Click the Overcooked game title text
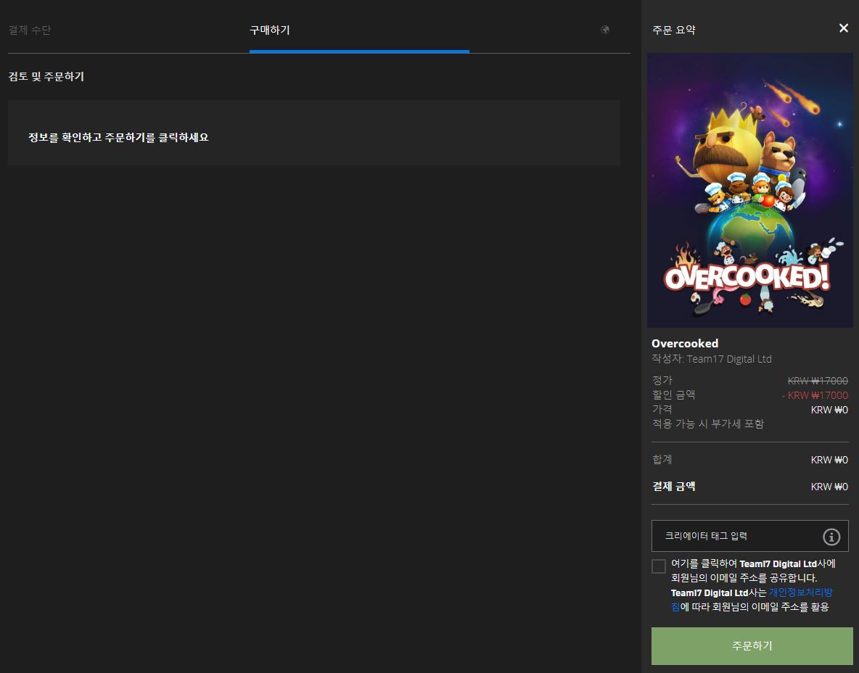The height and width of the screenshot is (673, 859). click(x=685, y=343)
